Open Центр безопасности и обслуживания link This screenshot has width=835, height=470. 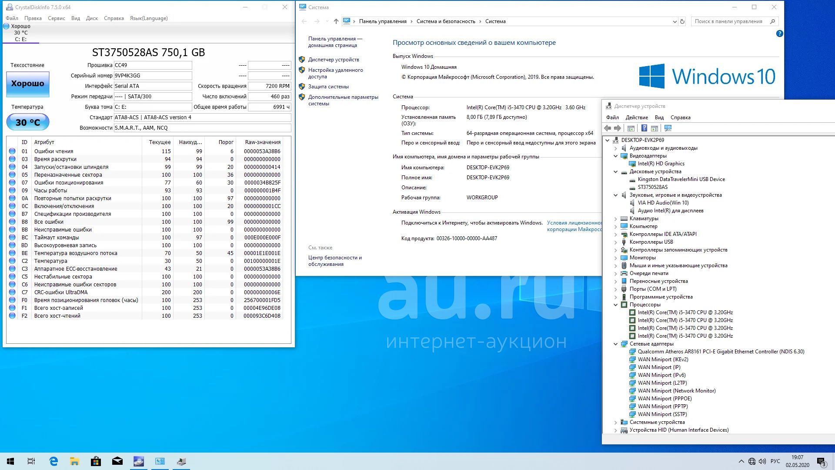335,261
